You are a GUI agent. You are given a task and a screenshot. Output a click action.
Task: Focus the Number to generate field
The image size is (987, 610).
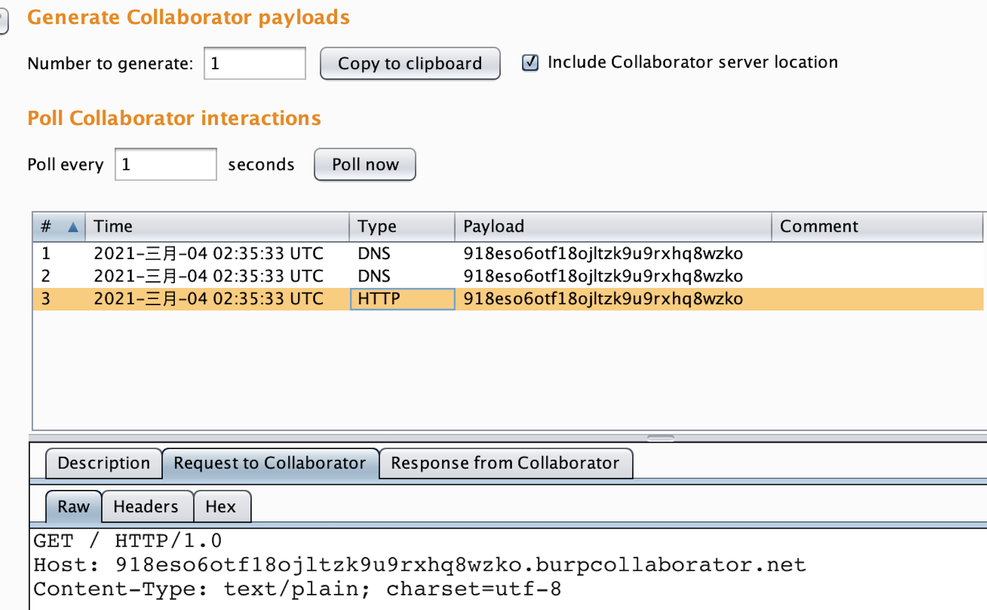(x=254, y=63)
